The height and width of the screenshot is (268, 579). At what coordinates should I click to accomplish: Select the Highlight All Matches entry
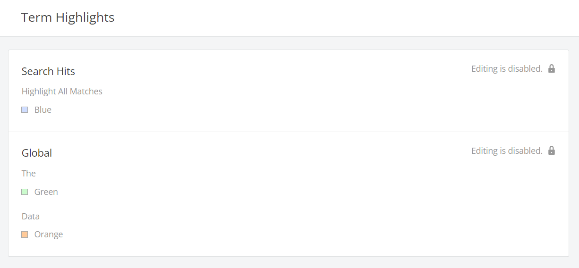point(62,91)
